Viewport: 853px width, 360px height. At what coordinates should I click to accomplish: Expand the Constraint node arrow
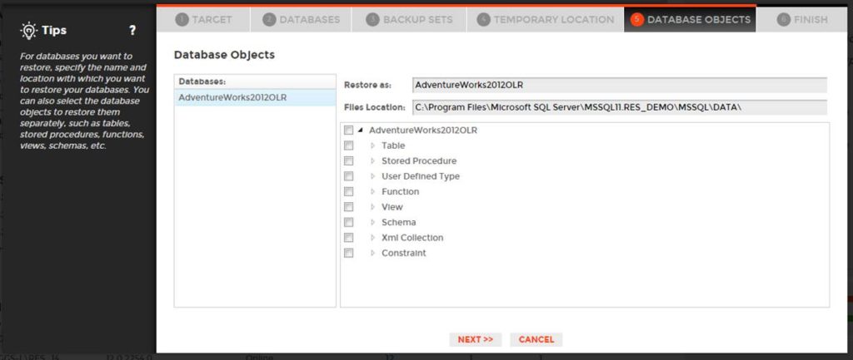coord(372,253)
